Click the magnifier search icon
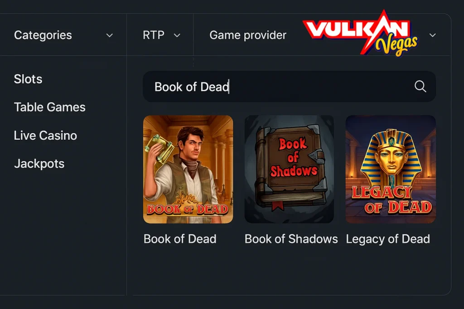This screenshot has height=309, width=464. 420,86
